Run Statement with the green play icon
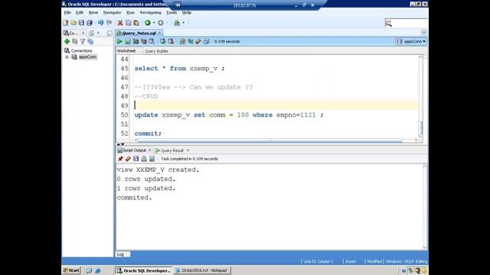The image size is (490, 275). (x=119, y=41)
